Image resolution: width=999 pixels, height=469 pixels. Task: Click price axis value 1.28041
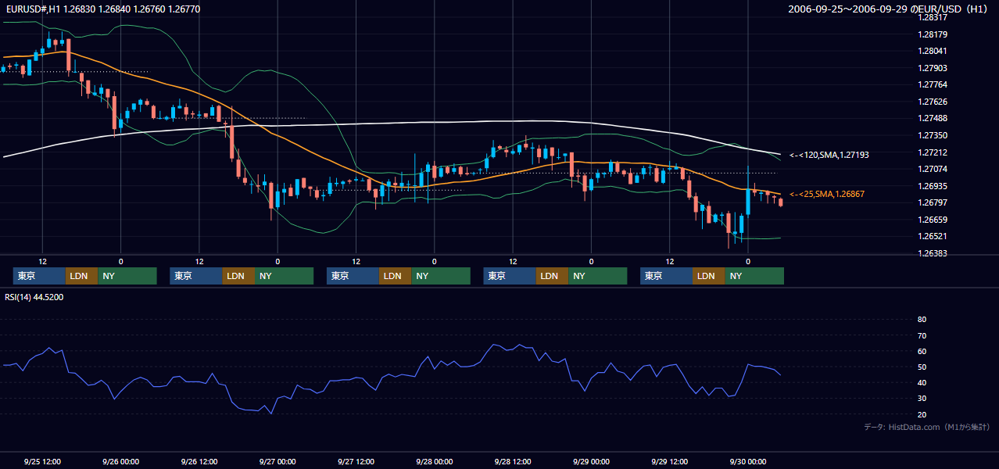(933, 51)
